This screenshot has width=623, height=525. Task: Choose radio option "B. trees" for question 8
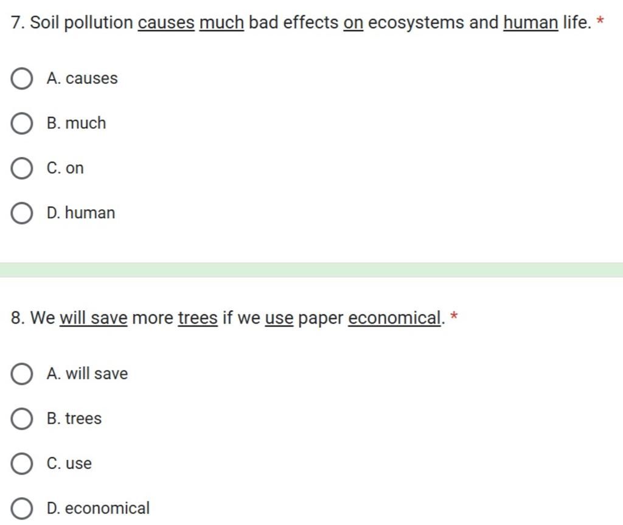[22, 419]
